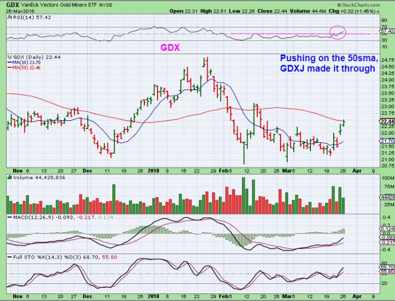The image size is (395, 301).
Task: Click the 55.80 stochastic value tag
Action: point(387,272)
